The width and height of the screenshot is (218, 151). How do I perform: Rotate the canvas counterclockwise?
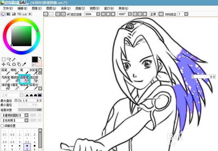click(x=135, y=14)
